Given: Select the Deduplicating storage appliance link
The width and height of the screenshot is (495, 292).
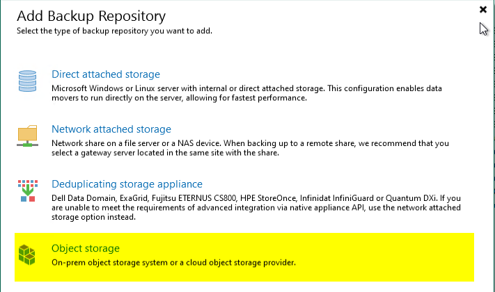Looking at the screenshot, I should click(x=127, y=184).
